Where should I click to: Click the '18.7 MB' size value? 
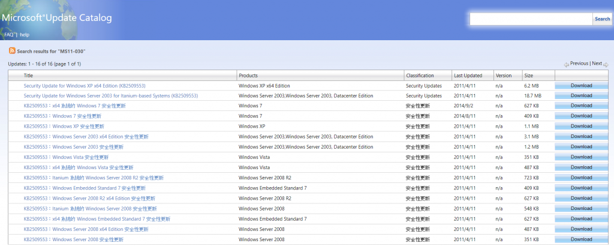click(532, 96)
